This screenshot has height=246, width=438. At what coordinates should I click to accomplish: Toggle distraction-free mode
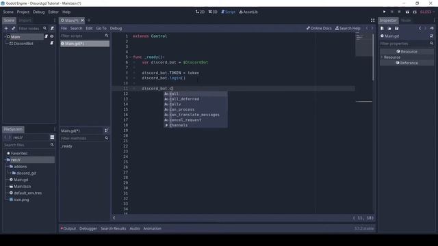tap(372, 20)
